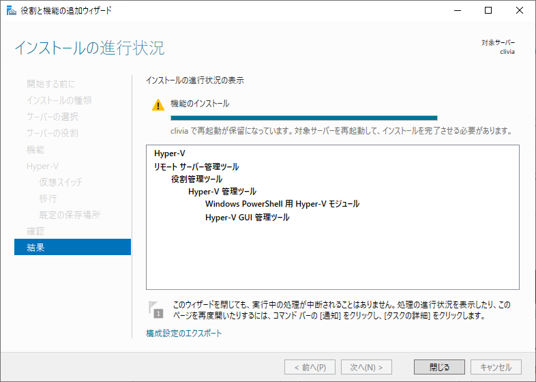Click Windows PowerShell 用 Hyper-V モジュール row

pos(282,204)
